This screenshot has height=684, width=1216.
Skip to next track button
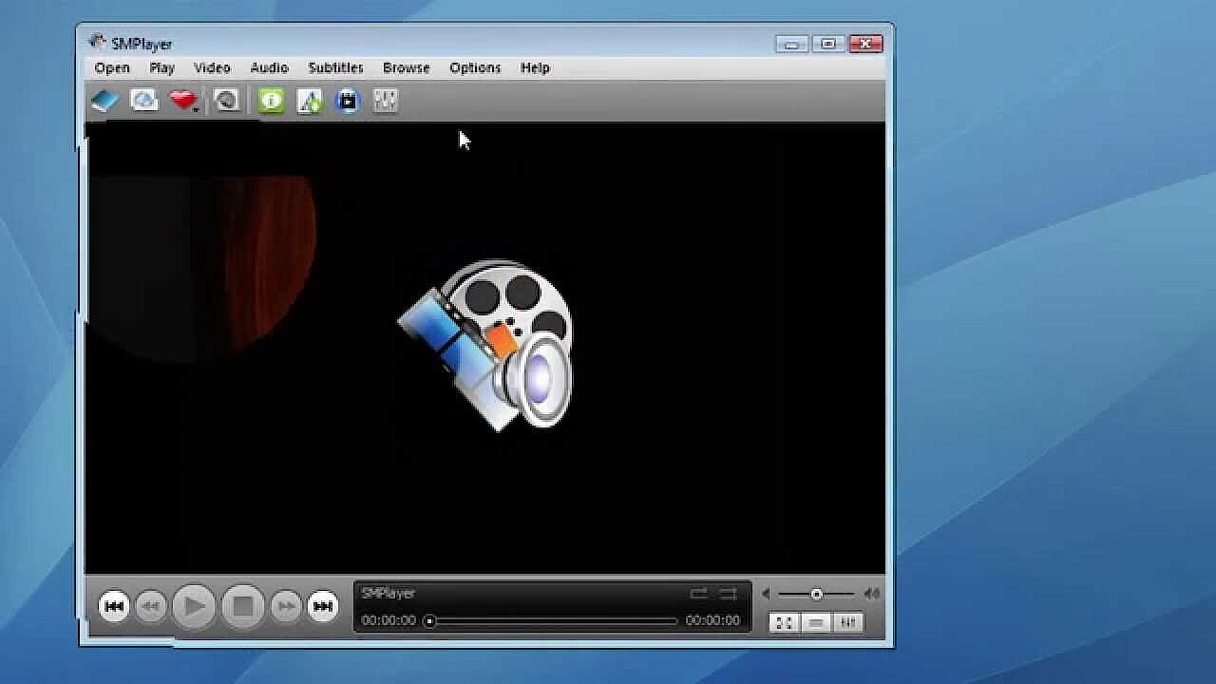[323, 606]
